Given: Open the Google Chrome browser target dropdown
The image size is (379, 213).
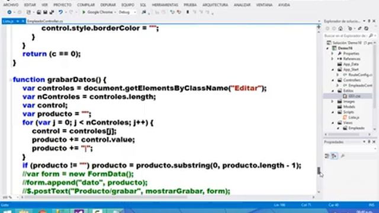Looking at the screenshot, I should (x=115, y=12).
